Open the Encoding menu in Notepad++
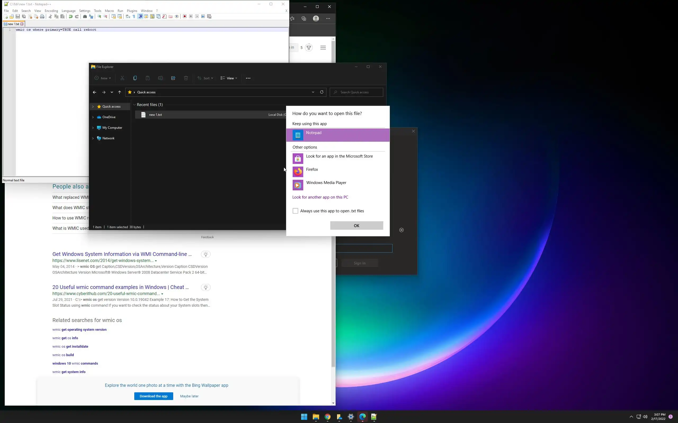Viewport: 678px width, 423px height. pyautogui.click(x=51, y=11)
